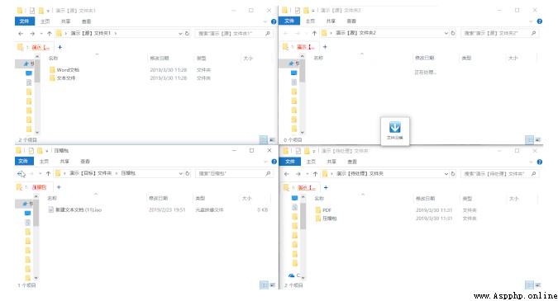Click Quick access star in top-left sidebar
The width and height of the screenshot is (558, 301).
tap(26, 63)
